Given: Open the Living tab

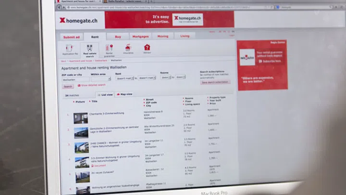Looking at the screenshot, I should tap(185, 36).
